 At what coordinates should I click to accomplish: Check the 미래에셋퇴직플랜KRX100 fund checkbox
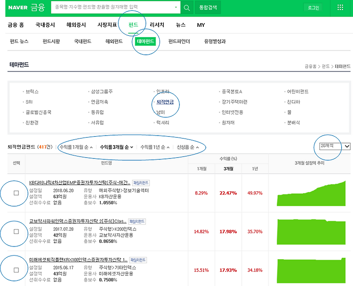tap(16, 270)
